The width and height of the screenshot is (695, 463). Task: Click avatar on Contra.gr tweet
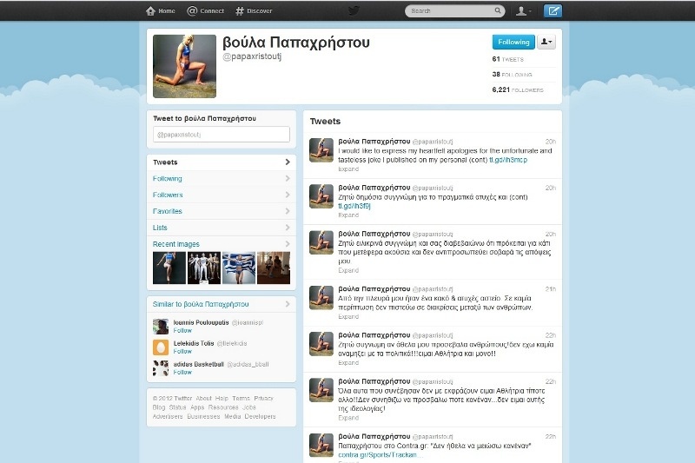point(321,446)
